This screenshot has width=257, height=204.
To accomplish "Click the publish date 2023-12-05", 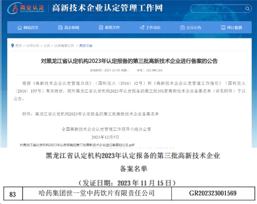I will point(112,70).
